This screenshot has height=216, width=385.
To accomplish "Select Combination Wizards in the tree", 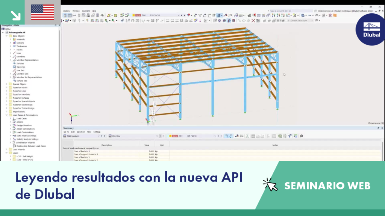I will (26, 142).
